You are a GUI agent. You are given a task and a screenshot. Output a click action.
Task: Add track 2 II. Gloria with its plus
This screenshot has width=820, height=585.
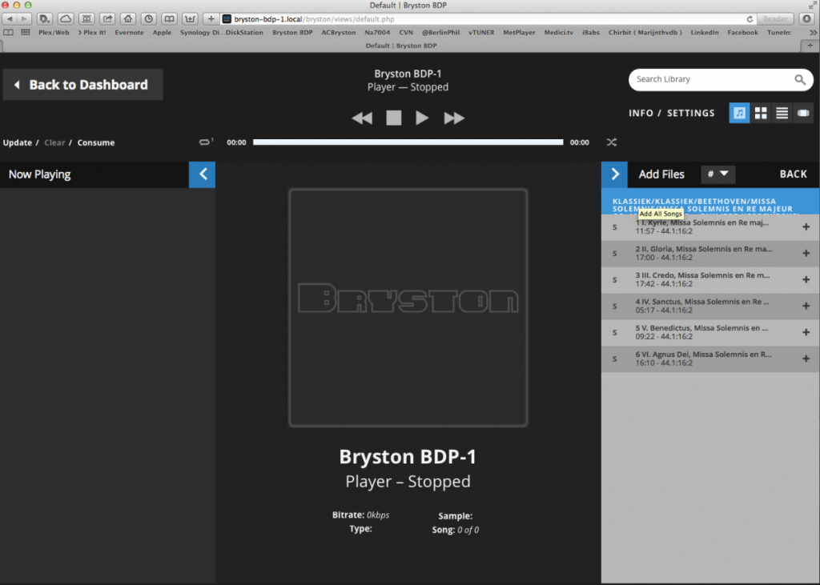806,253
